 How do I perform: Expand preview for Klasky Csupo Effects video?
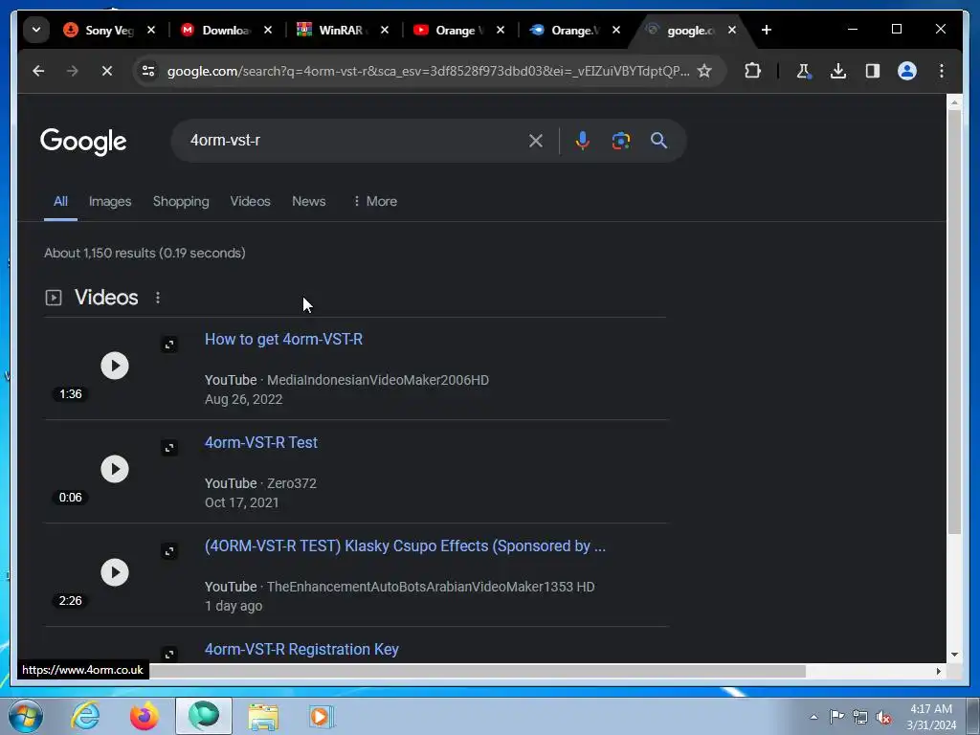click(169, 551)
